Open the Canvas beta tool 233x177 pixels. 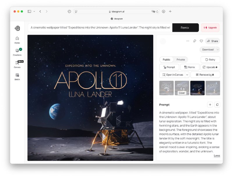coord(17,64)
